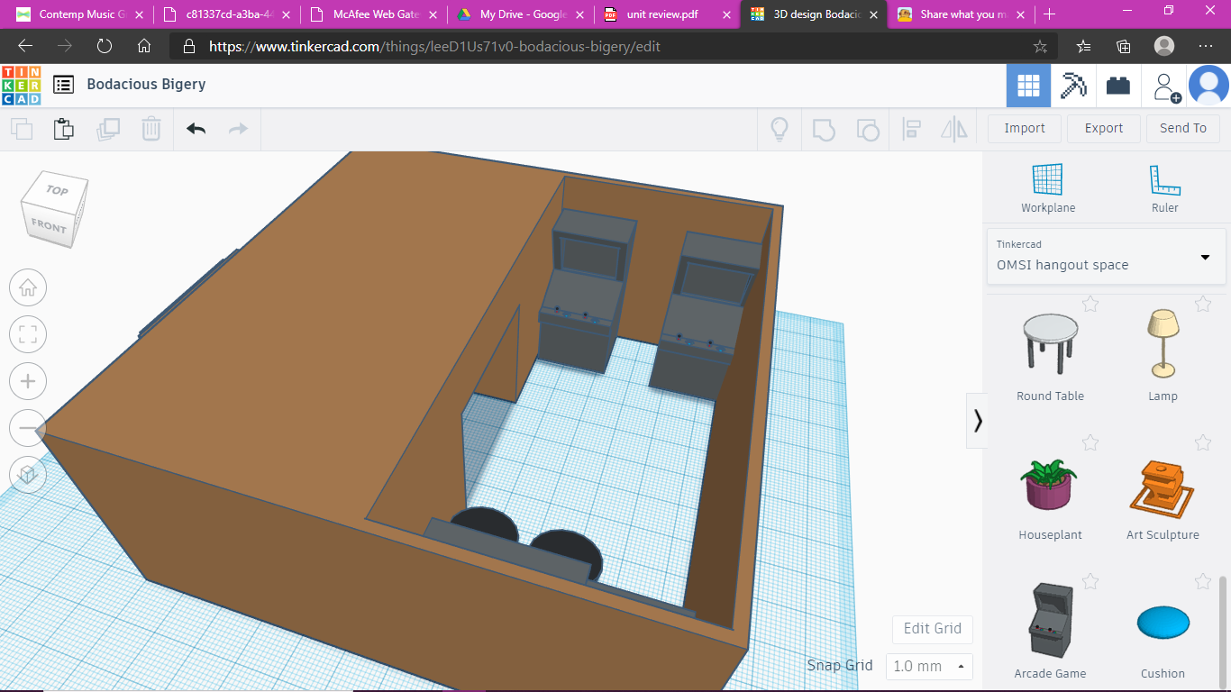Favorite the Arcade Game star

(x=1090, y=581)
